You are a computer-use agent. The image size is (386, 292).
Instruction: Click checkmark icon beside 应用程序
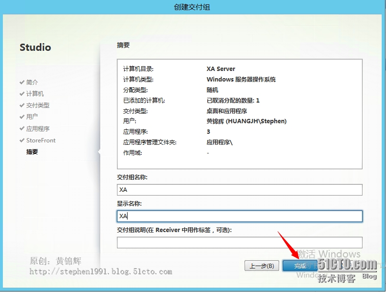[22, 128]
